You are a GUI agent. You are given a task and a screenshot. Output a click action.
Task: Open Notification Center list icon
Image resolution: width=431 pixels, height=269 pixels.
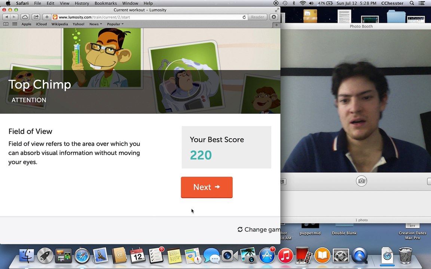(x=422, y=3)
